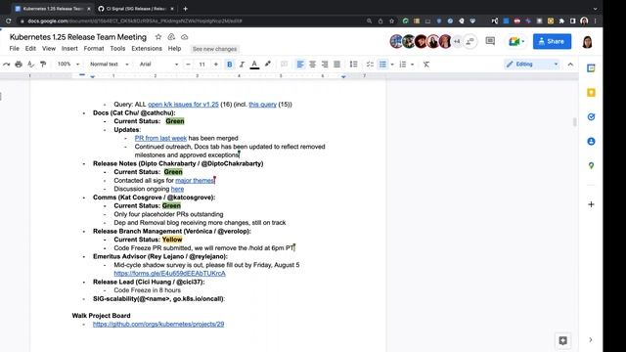Click the redo arrow in the toolbar
Screen dimensions: 626x352
6,65
